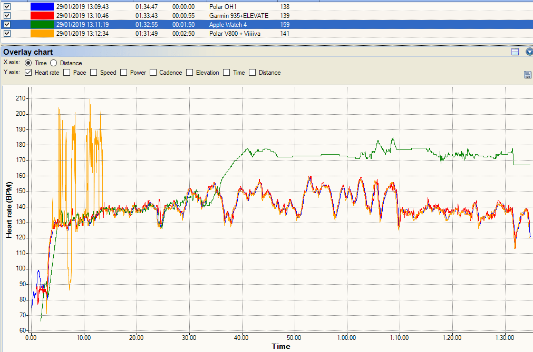Viewport: 533px width, 352px height.
Task: Click the green color swatch for Apple Watch 4
Action: [x=42, y=24]
